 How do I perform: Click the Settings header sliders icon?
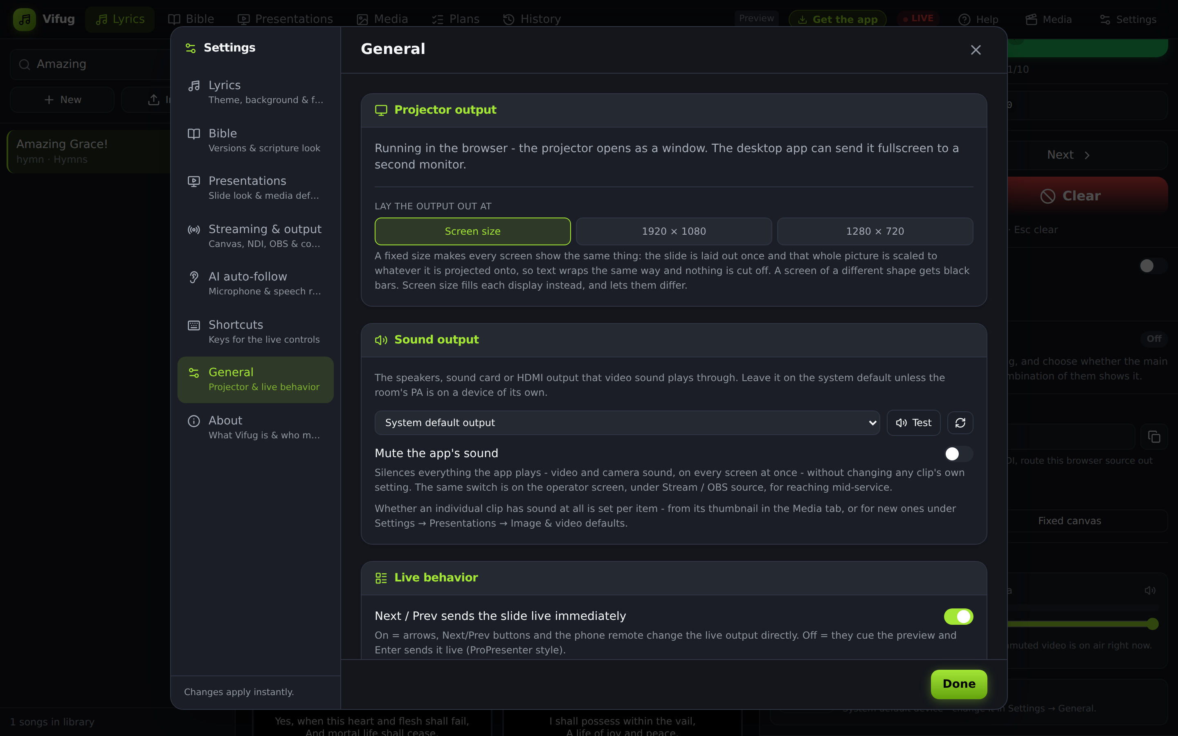pyautogui.click(x=190, y=48)
